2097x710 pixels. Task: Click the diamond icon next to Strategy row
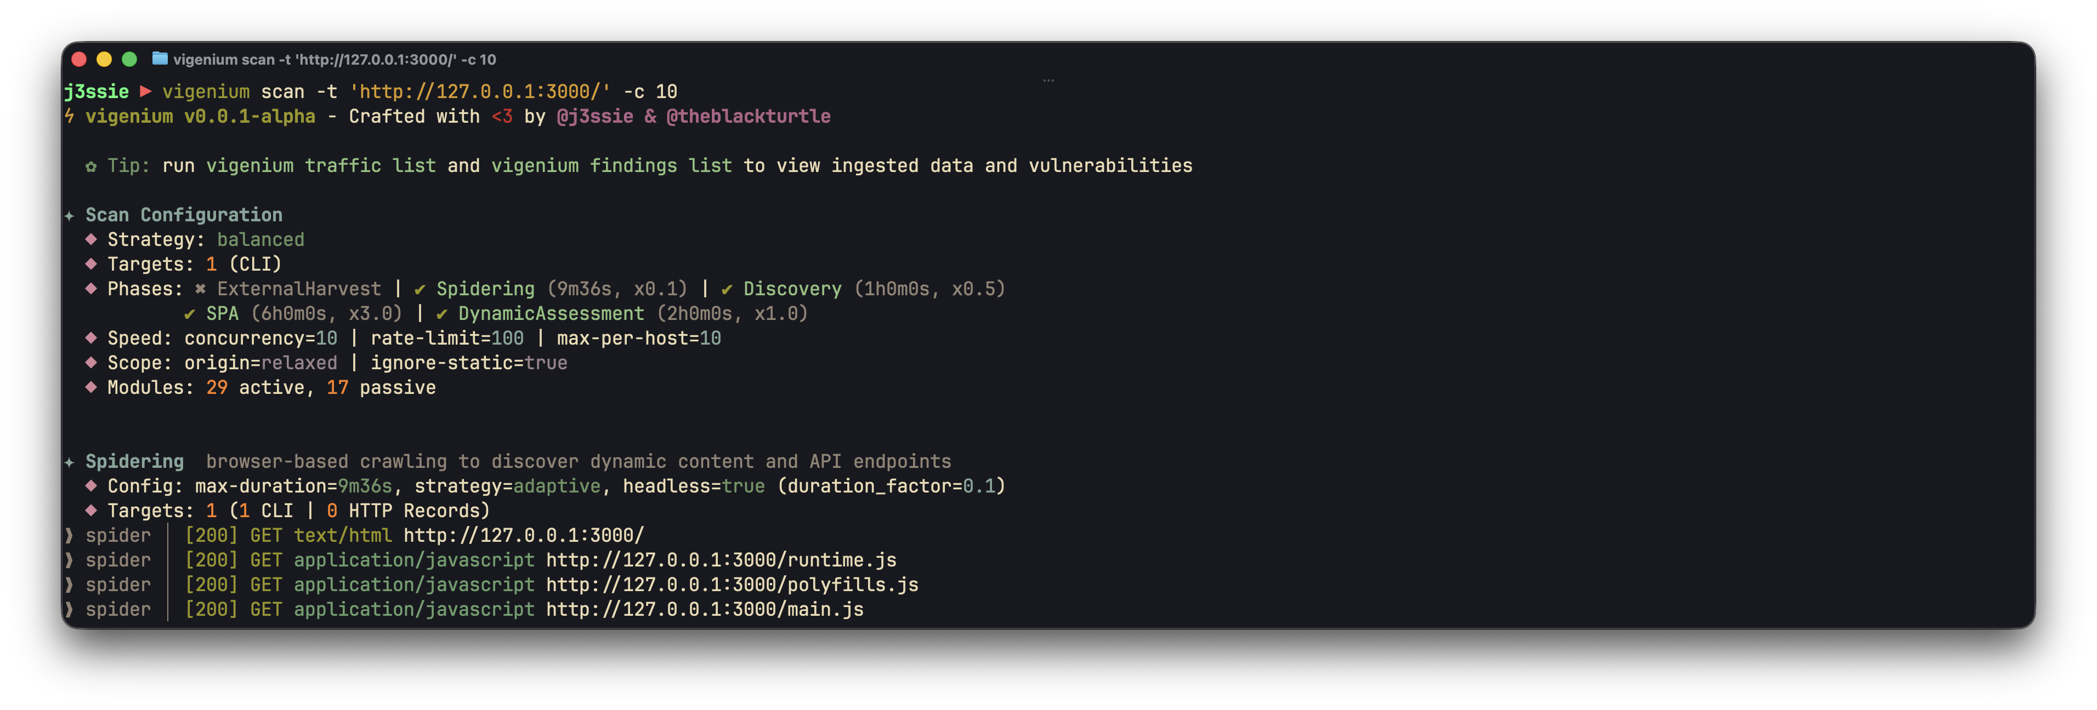click(91, 240)
